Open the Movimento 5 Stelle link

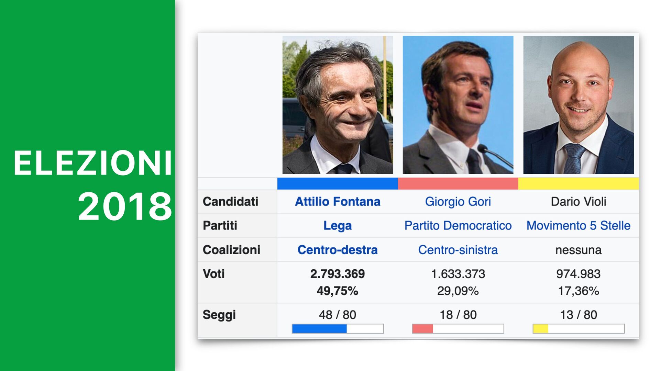[x=578, y=226]
